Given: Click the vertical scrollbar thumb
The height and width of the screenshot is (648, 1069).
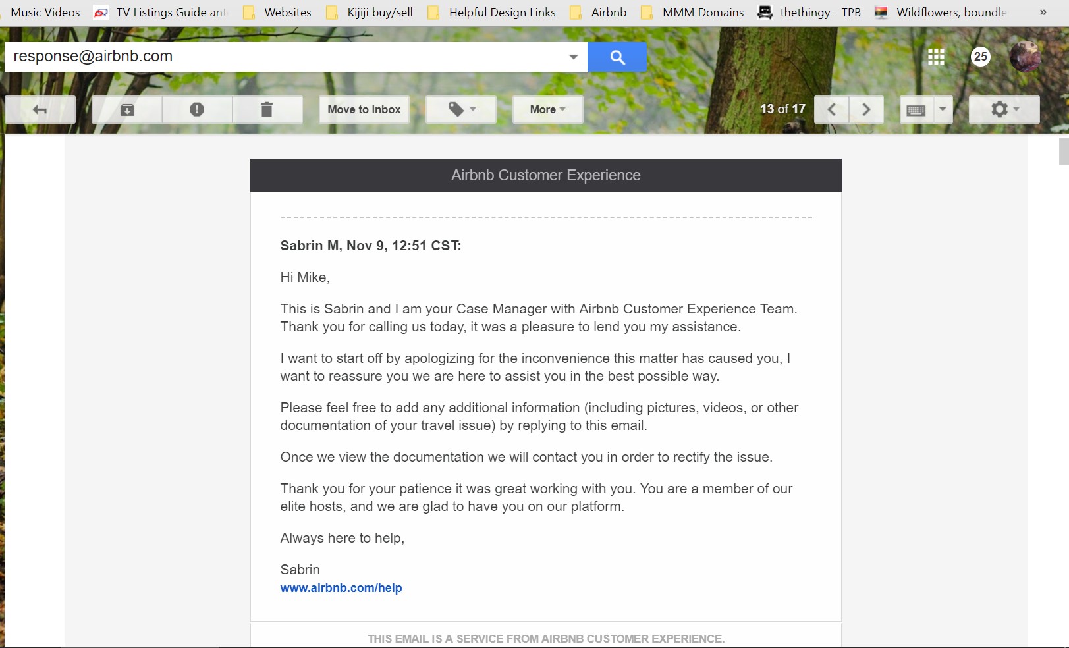Looking at the screenshot, I should [x=1064, y=151].
